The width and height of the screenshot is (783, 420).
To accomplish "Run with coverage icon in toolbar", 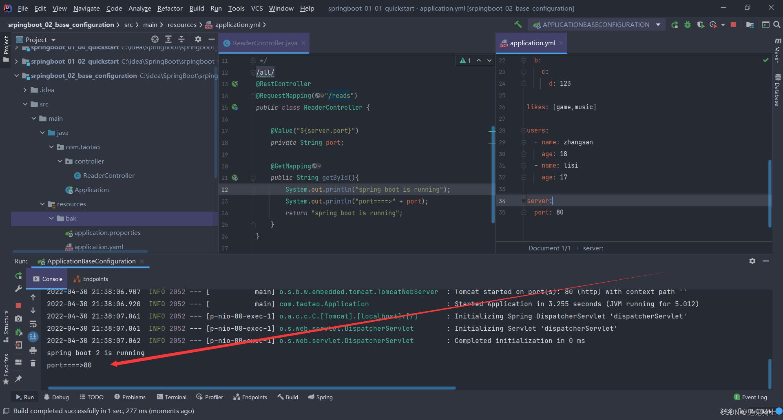I will tap(701, 24).
